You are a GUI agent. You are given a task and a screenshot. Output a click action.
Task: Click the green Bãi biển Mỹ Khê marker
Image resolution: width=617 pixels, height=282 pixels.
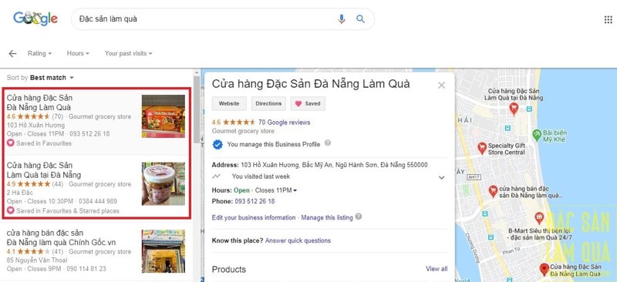[537, 135]
